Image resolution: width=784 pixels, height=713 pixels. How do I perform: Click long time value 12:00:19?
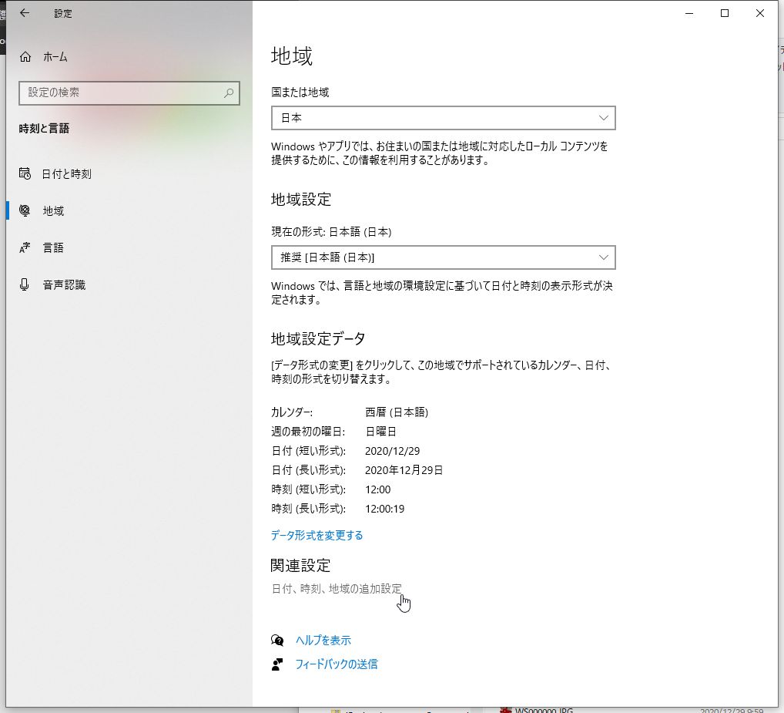click(384, 509)
